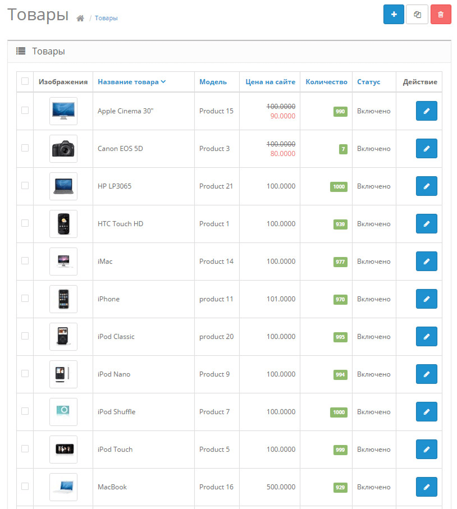Tick the iPod Shuffle row checkbox

click(x=25, y=411)
